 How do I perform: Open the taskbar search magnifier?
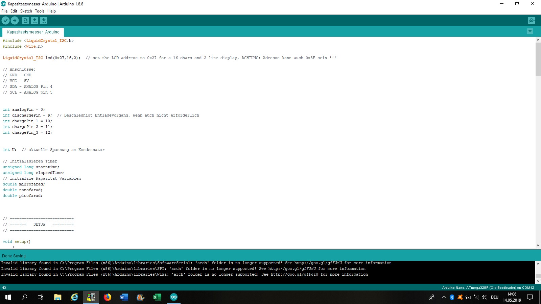[24, 297]
